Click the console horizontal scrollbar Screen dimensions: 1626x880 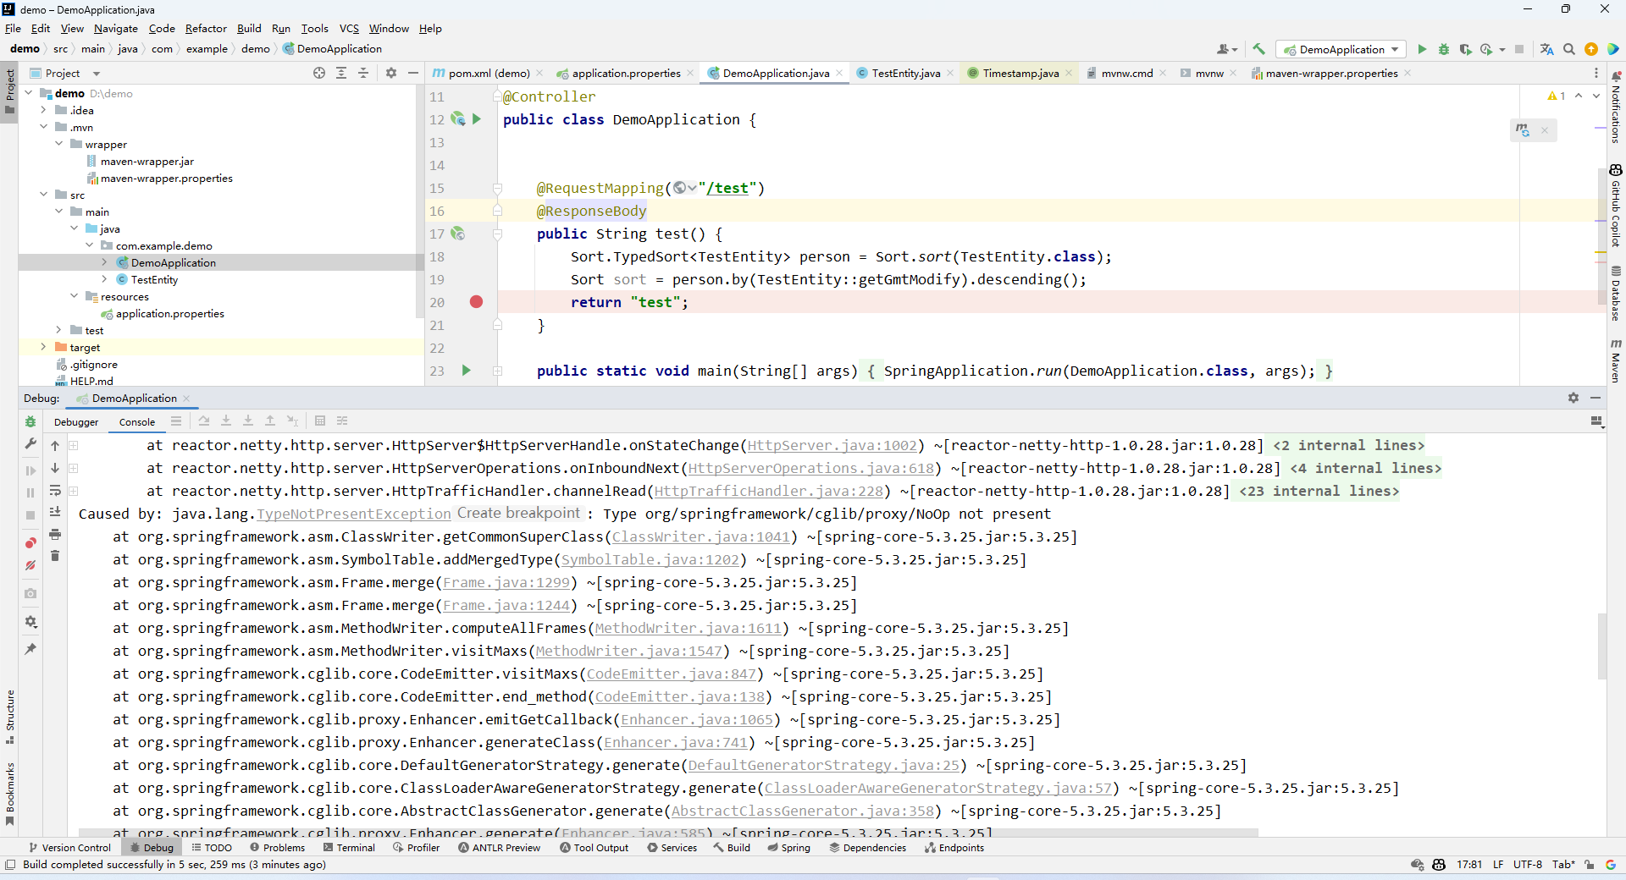click(668, 833)
